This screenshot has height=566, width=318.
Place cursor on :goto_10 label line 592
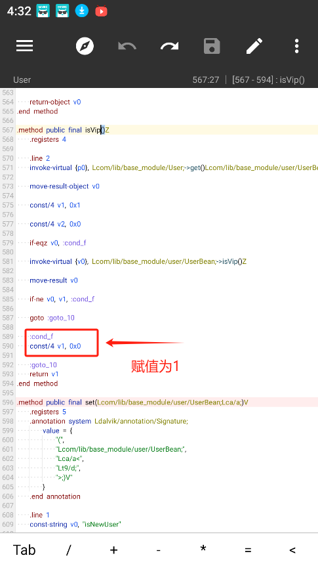[x=43, y=364]
